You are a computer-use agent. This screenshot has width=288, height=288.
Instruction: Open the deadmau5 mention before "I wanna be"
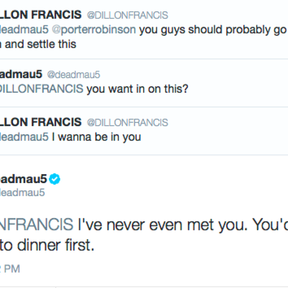pos(24,137)
